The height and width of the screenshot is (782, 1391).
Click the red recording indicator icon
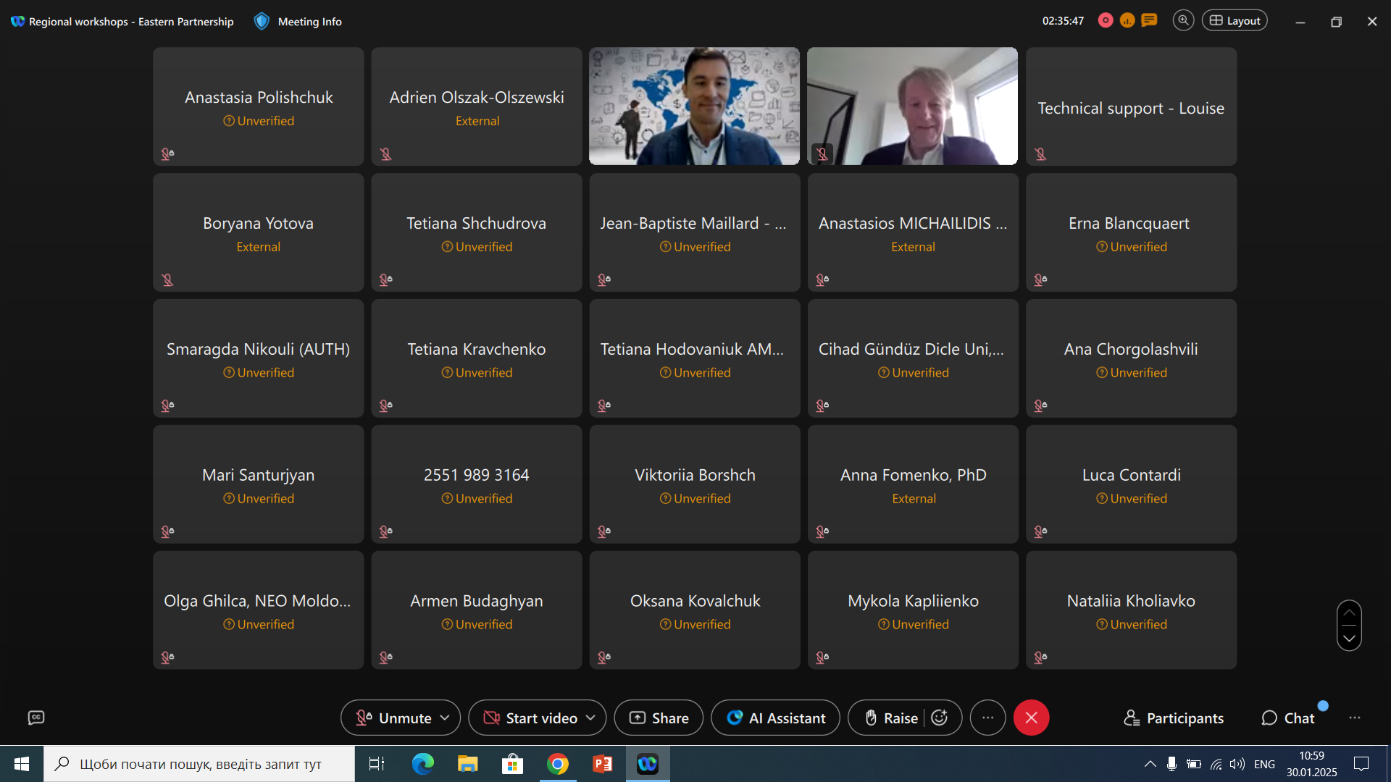point(1106,20)
